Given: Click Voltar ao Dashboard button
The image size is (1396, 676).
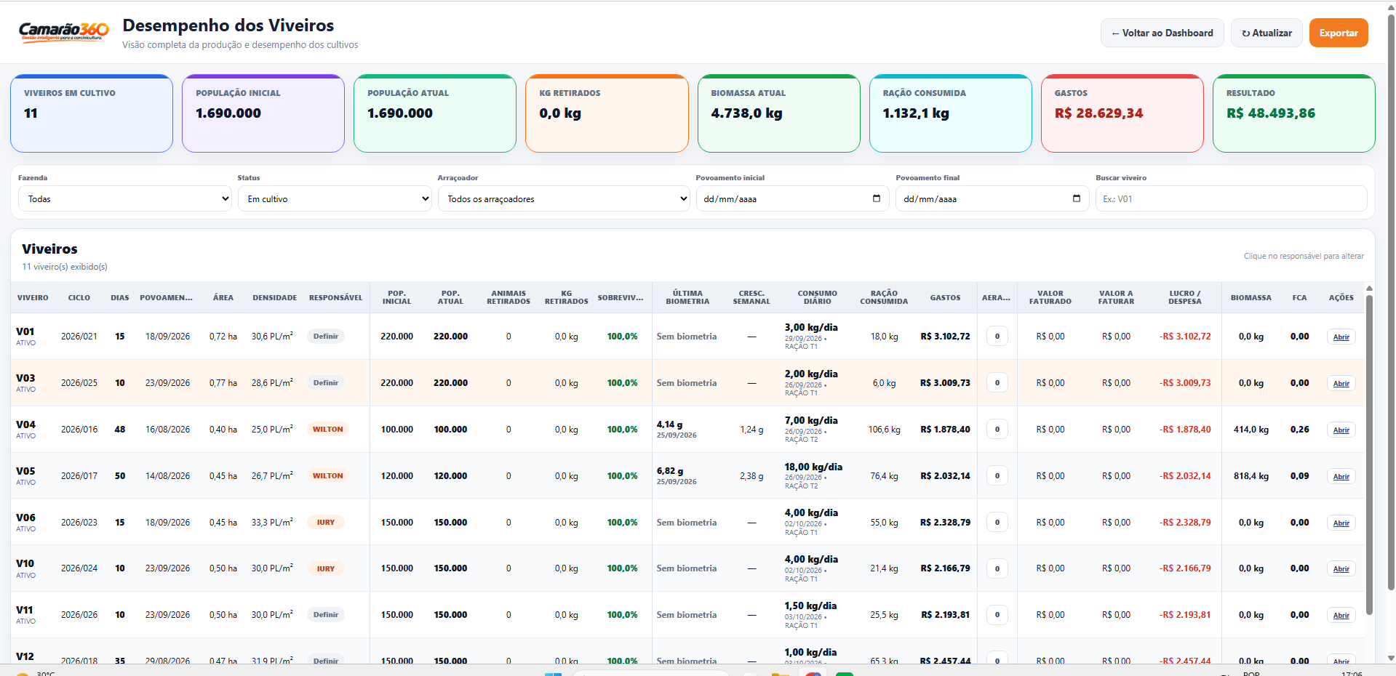Looking at the screenshot, I should click(x=1162, y=33).
